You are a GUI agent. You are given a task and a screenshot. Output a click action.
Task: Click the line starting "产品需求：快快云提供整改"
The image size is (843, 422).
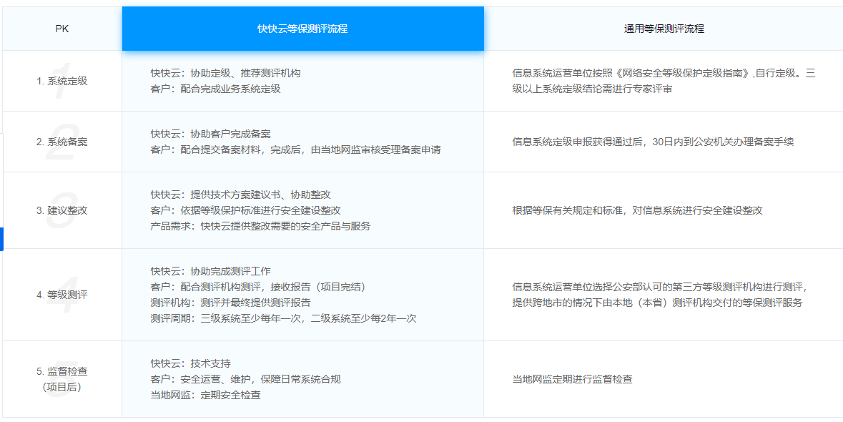tap(261, 226)
